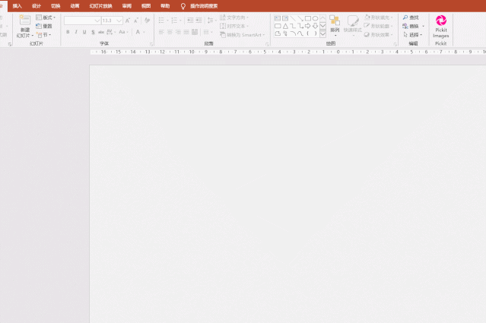The image size is (486, 323).
Task: Open the Insert (插入) tab
Action: (17, 5)
